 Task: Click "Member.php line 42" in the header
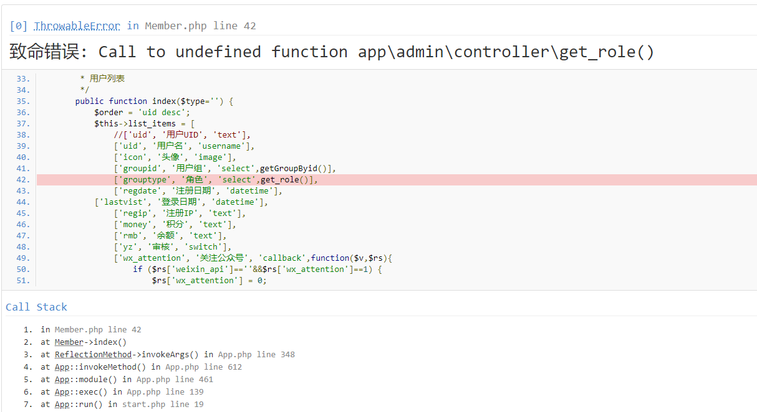200,26
